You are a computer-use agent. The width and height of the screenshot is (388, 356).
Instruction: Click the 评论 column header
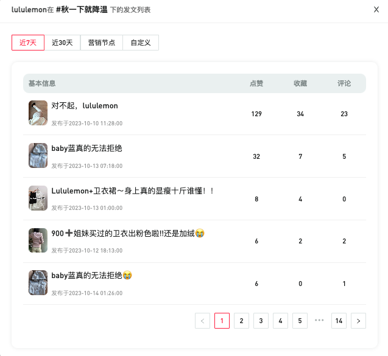tap(344, 83)
